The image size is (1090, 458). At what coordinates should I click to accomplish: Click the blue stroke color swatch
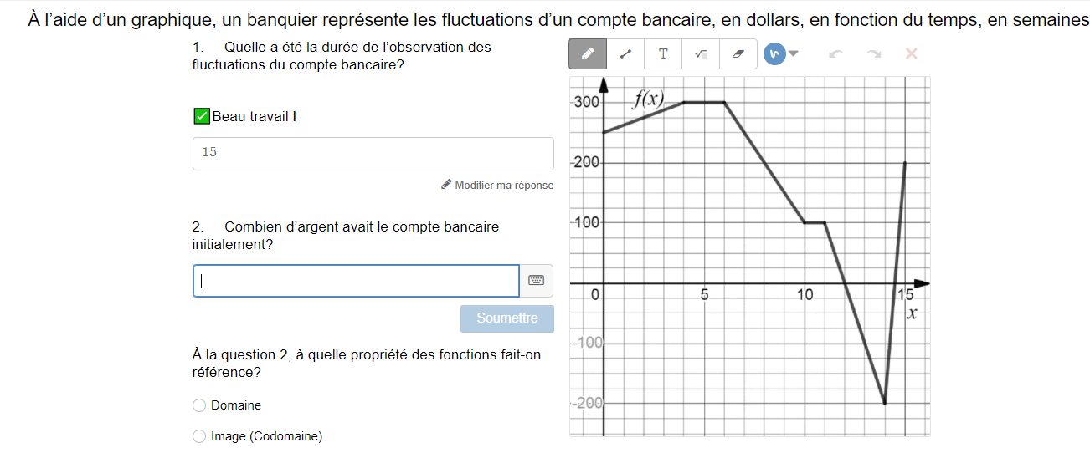pos(774,54)
